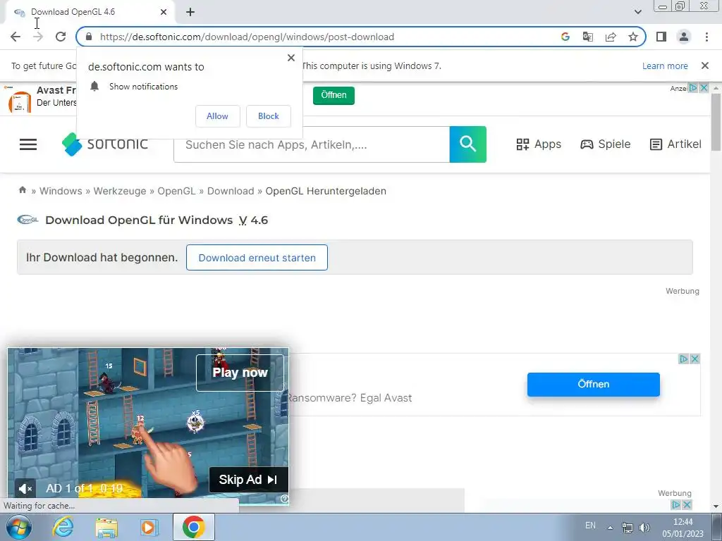722x541 pixels.
Task: Click the EN language indicator
Action: click(x=590, y=526)
